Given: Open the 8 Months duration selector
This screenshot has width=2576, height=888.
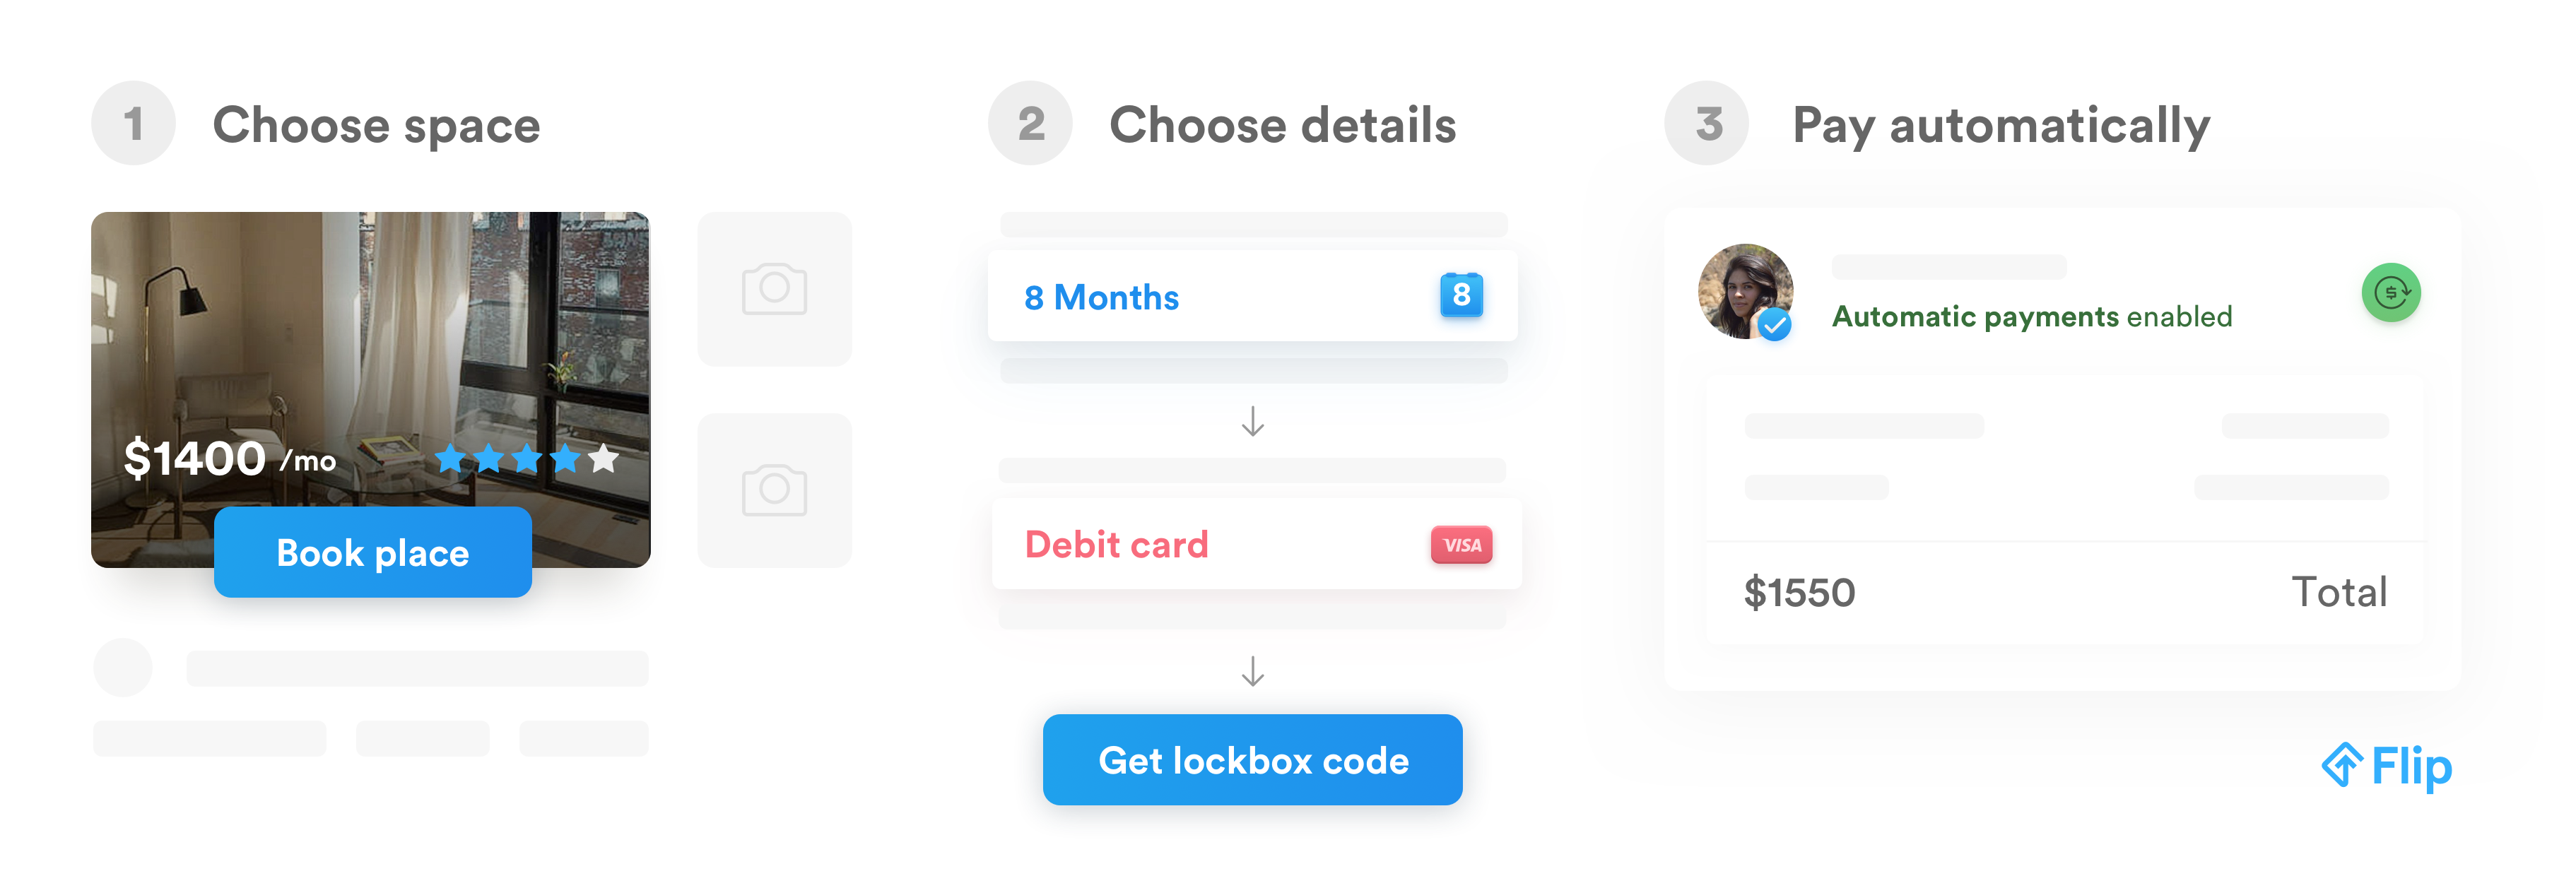Looking at the screenshot, I should pyautogui.click(x=1252, y=297).
